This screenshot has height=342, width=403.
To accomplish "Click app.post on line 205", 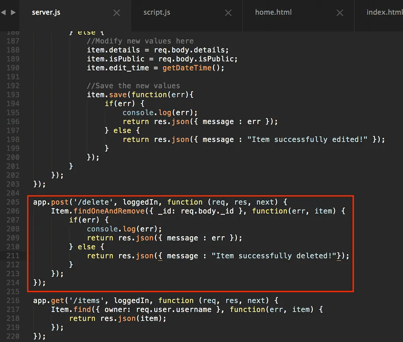I will [51, 202].
